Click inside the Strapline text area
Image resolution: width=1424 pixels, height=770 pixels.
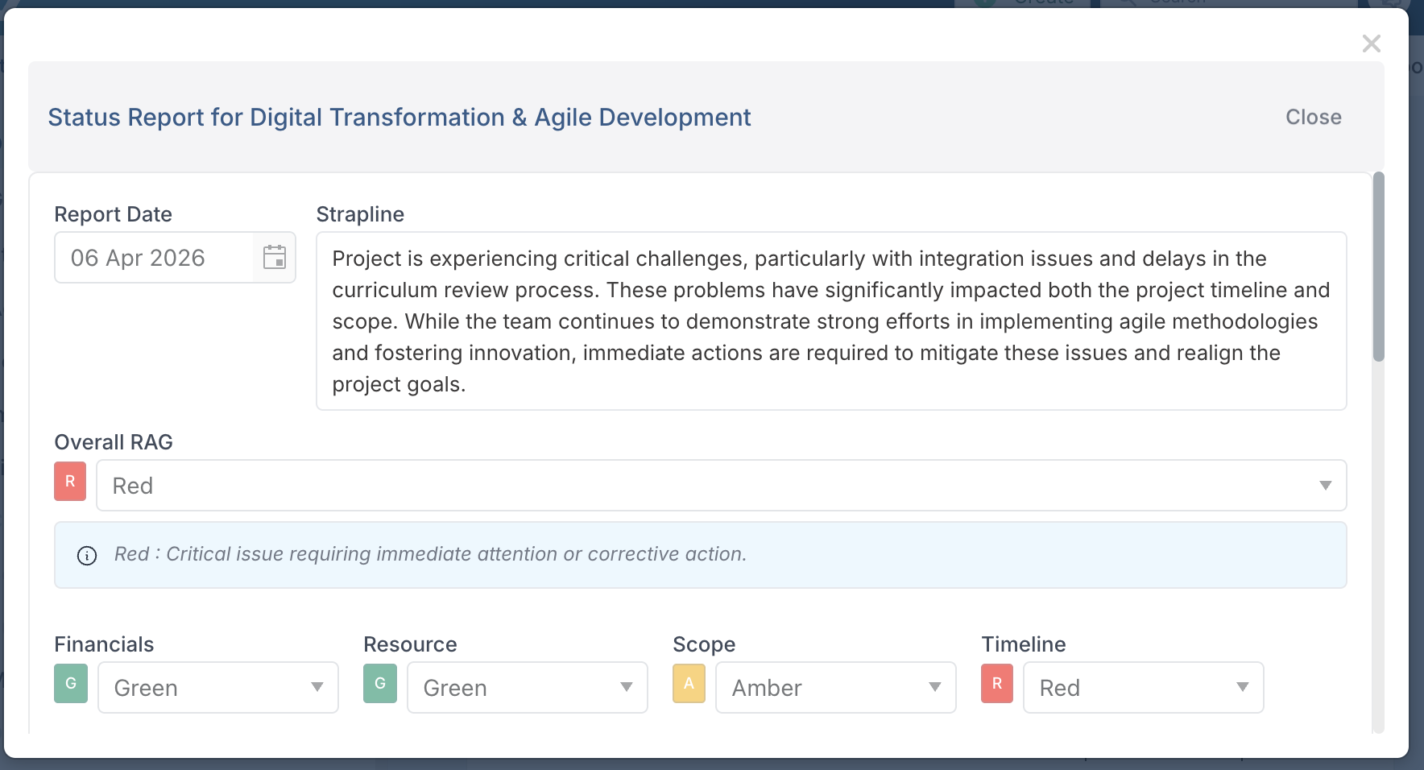click(x=831, y=321)
